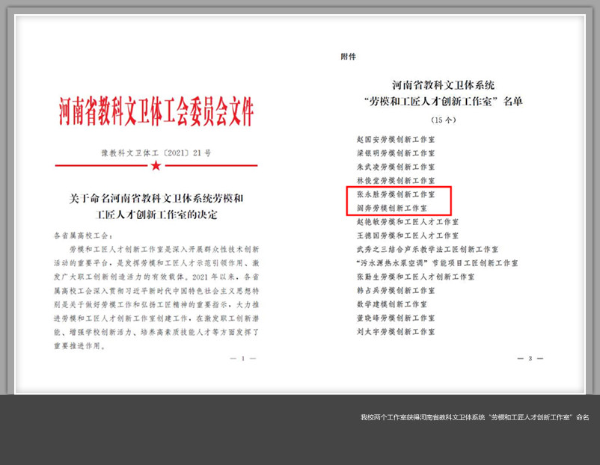Viewport: 600px width, 465px height.
Task: Click the (15个) count text
Action: coord(443,120)
